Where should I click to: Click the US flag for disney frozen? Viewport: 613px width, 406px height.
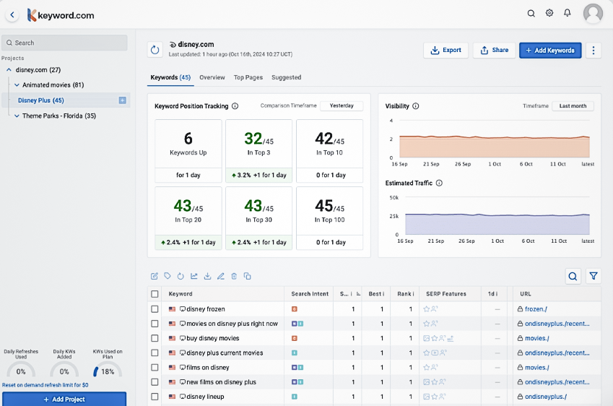click(x=172, y=309)
